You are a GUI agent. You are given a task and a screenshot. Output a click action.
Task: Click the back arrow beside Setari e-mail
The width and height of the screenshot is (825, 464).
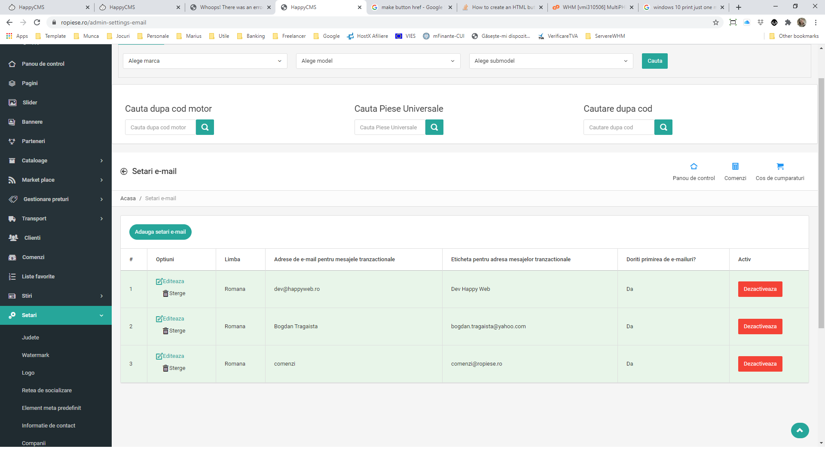coord(124,171)
